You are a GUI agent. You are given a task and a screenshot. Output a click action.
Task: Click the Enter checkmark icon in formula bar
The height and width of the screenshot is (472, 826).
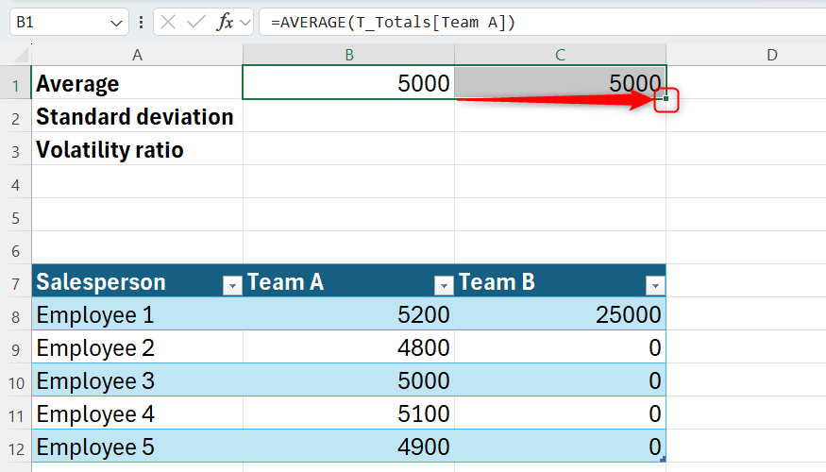[196, 23]
